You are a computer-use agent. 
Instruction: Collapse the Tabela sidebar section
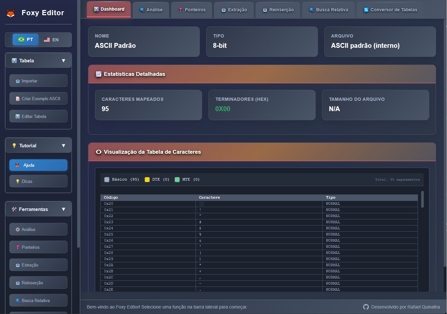tap(63, 60)
